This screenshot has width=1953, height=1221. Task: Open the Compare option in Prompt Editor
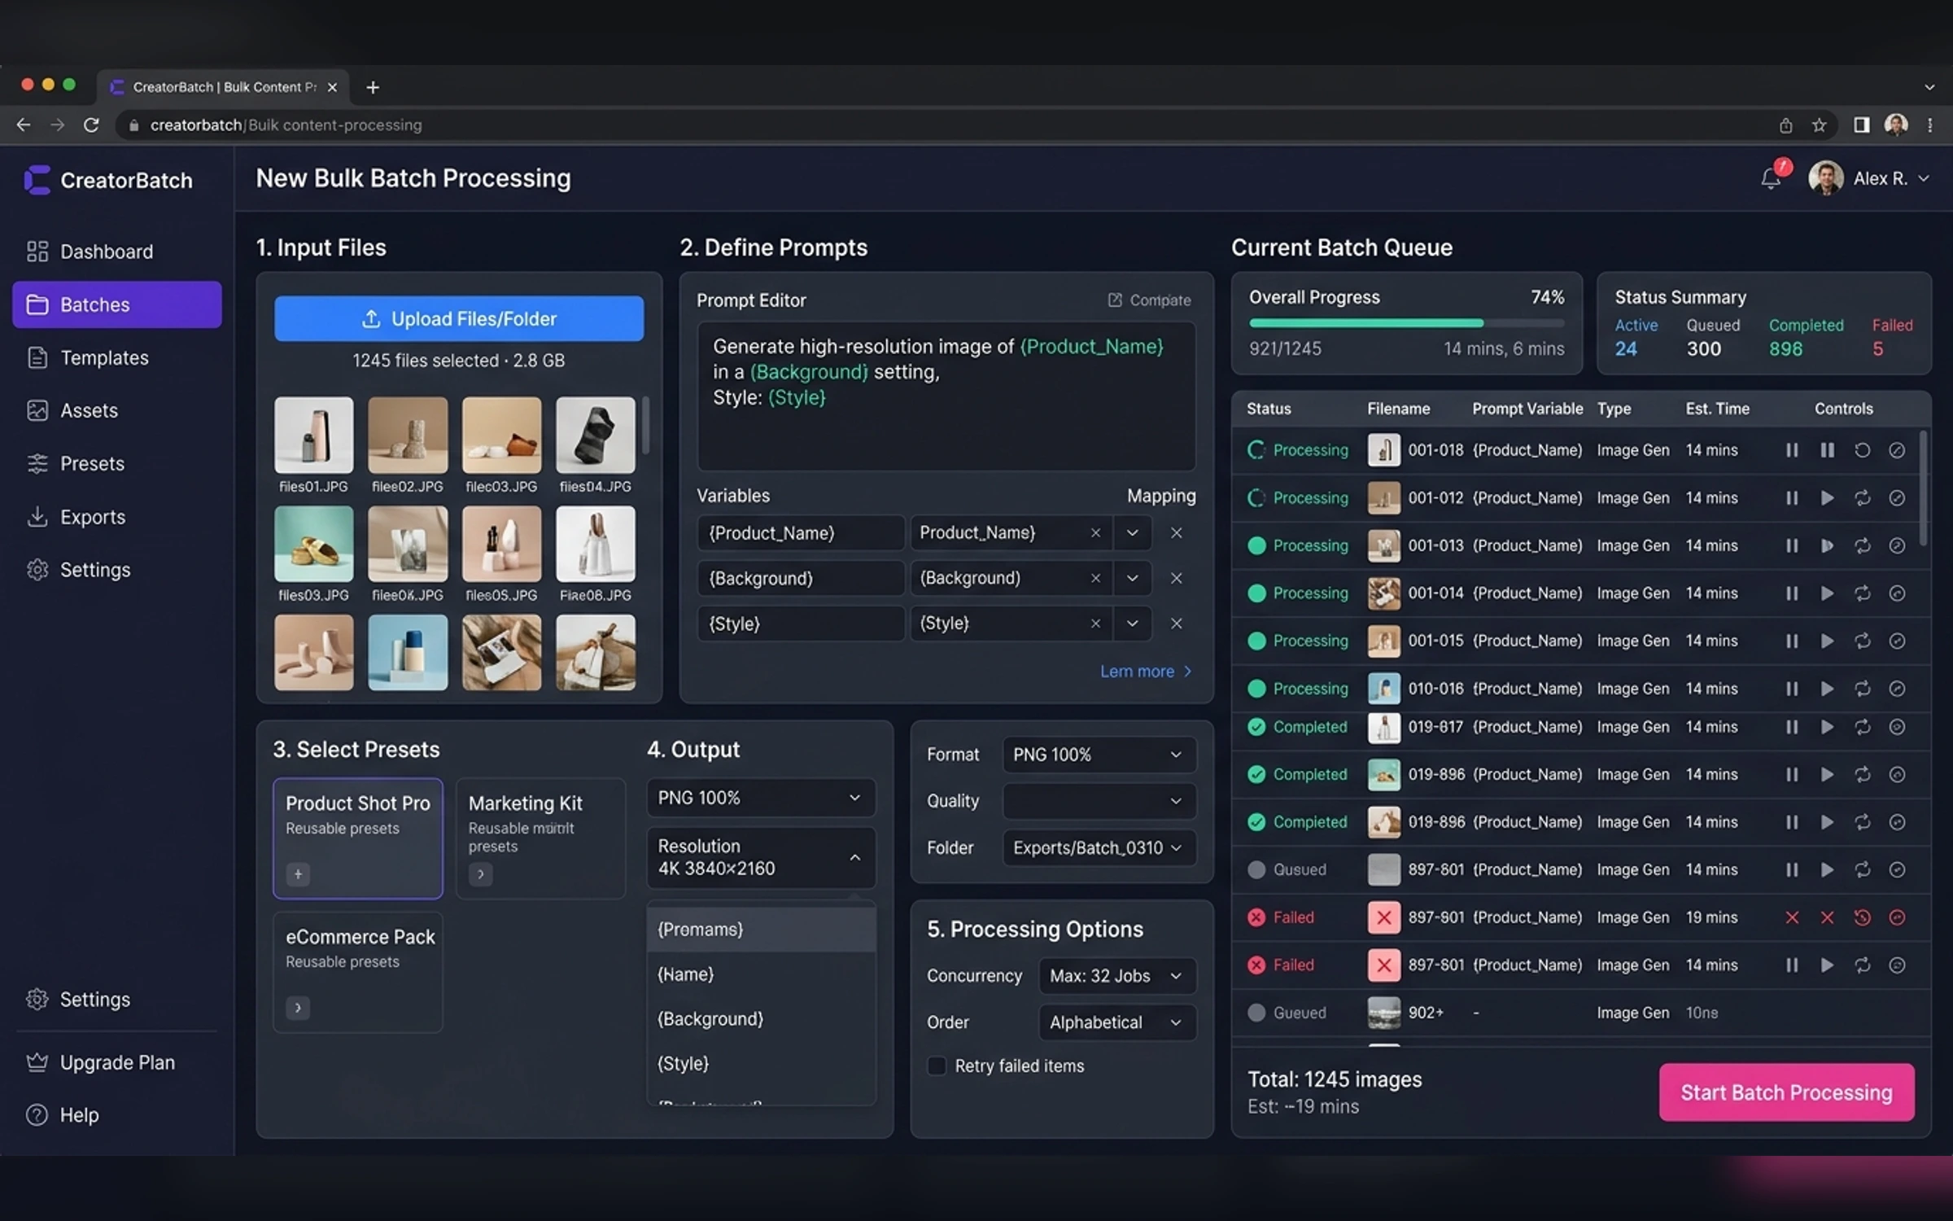click(1149, 300)
